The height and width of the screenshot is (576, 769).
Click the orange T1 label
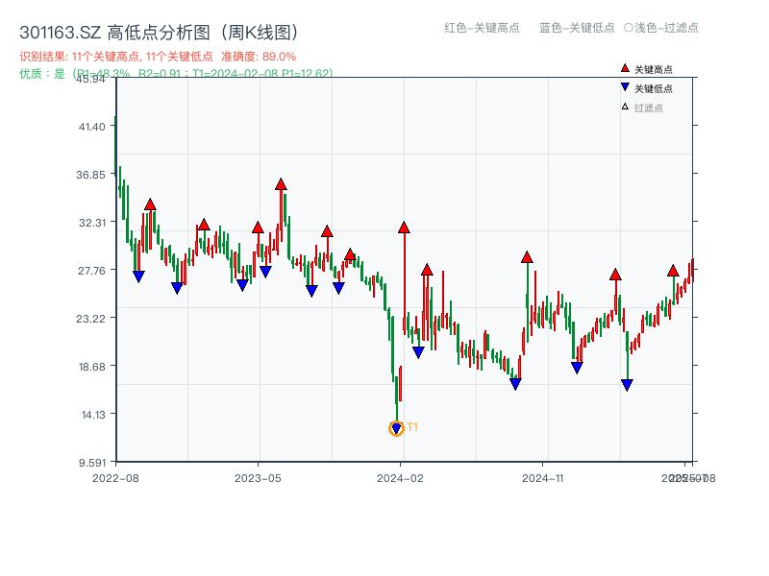(x=412, y=427)
